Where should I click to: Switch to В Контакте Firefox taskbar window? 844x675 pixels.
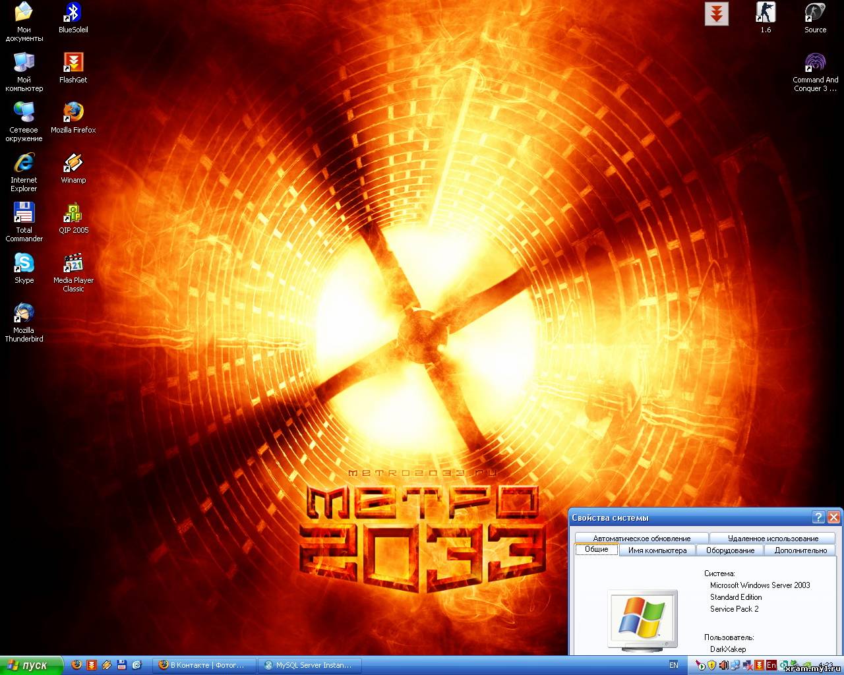point(204,665)
